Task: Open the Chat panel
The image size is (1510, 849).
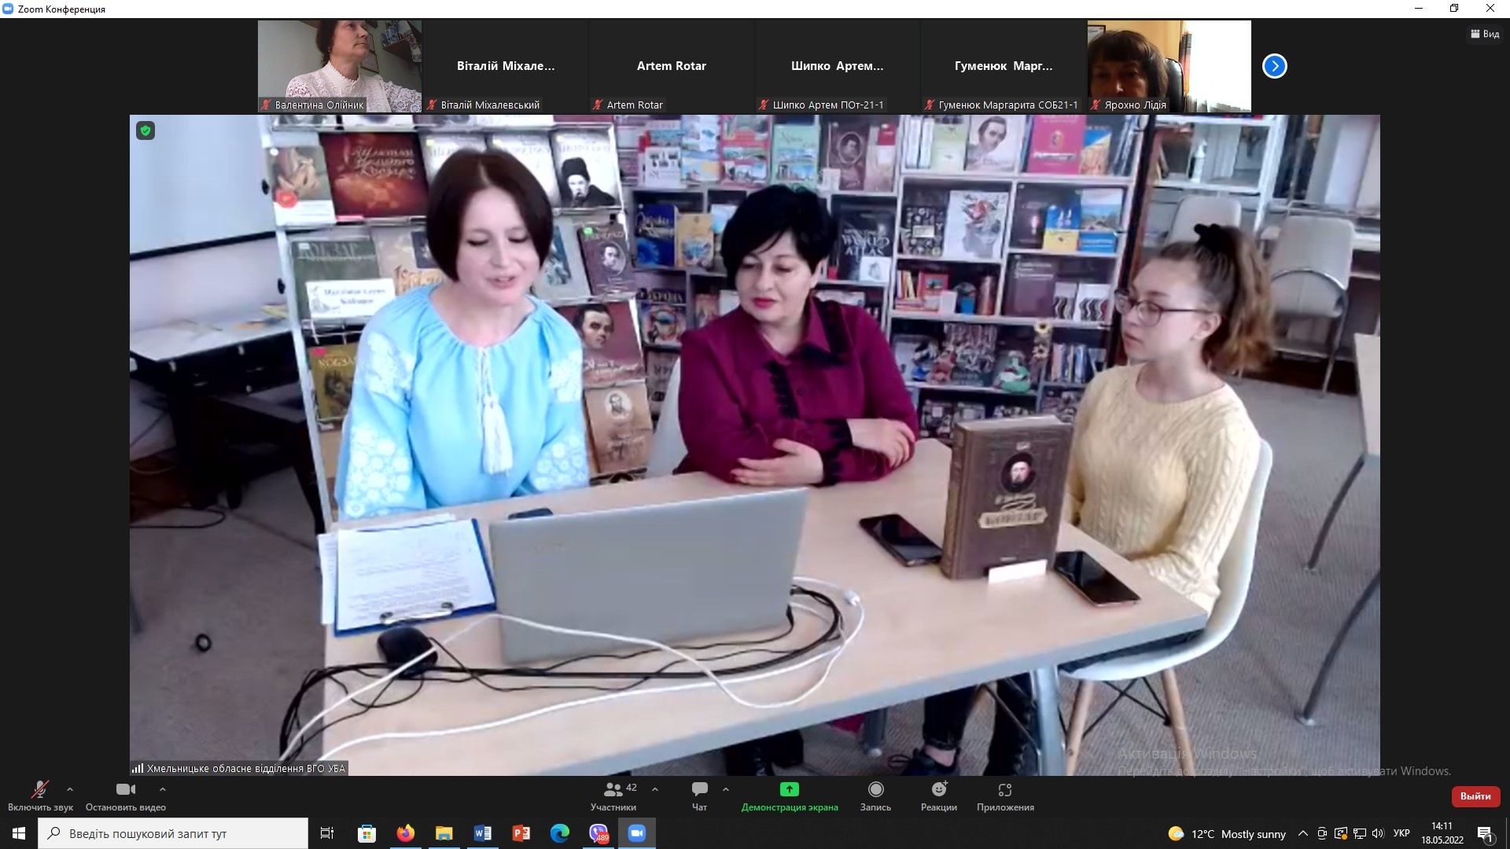Action: click(699, 790)
